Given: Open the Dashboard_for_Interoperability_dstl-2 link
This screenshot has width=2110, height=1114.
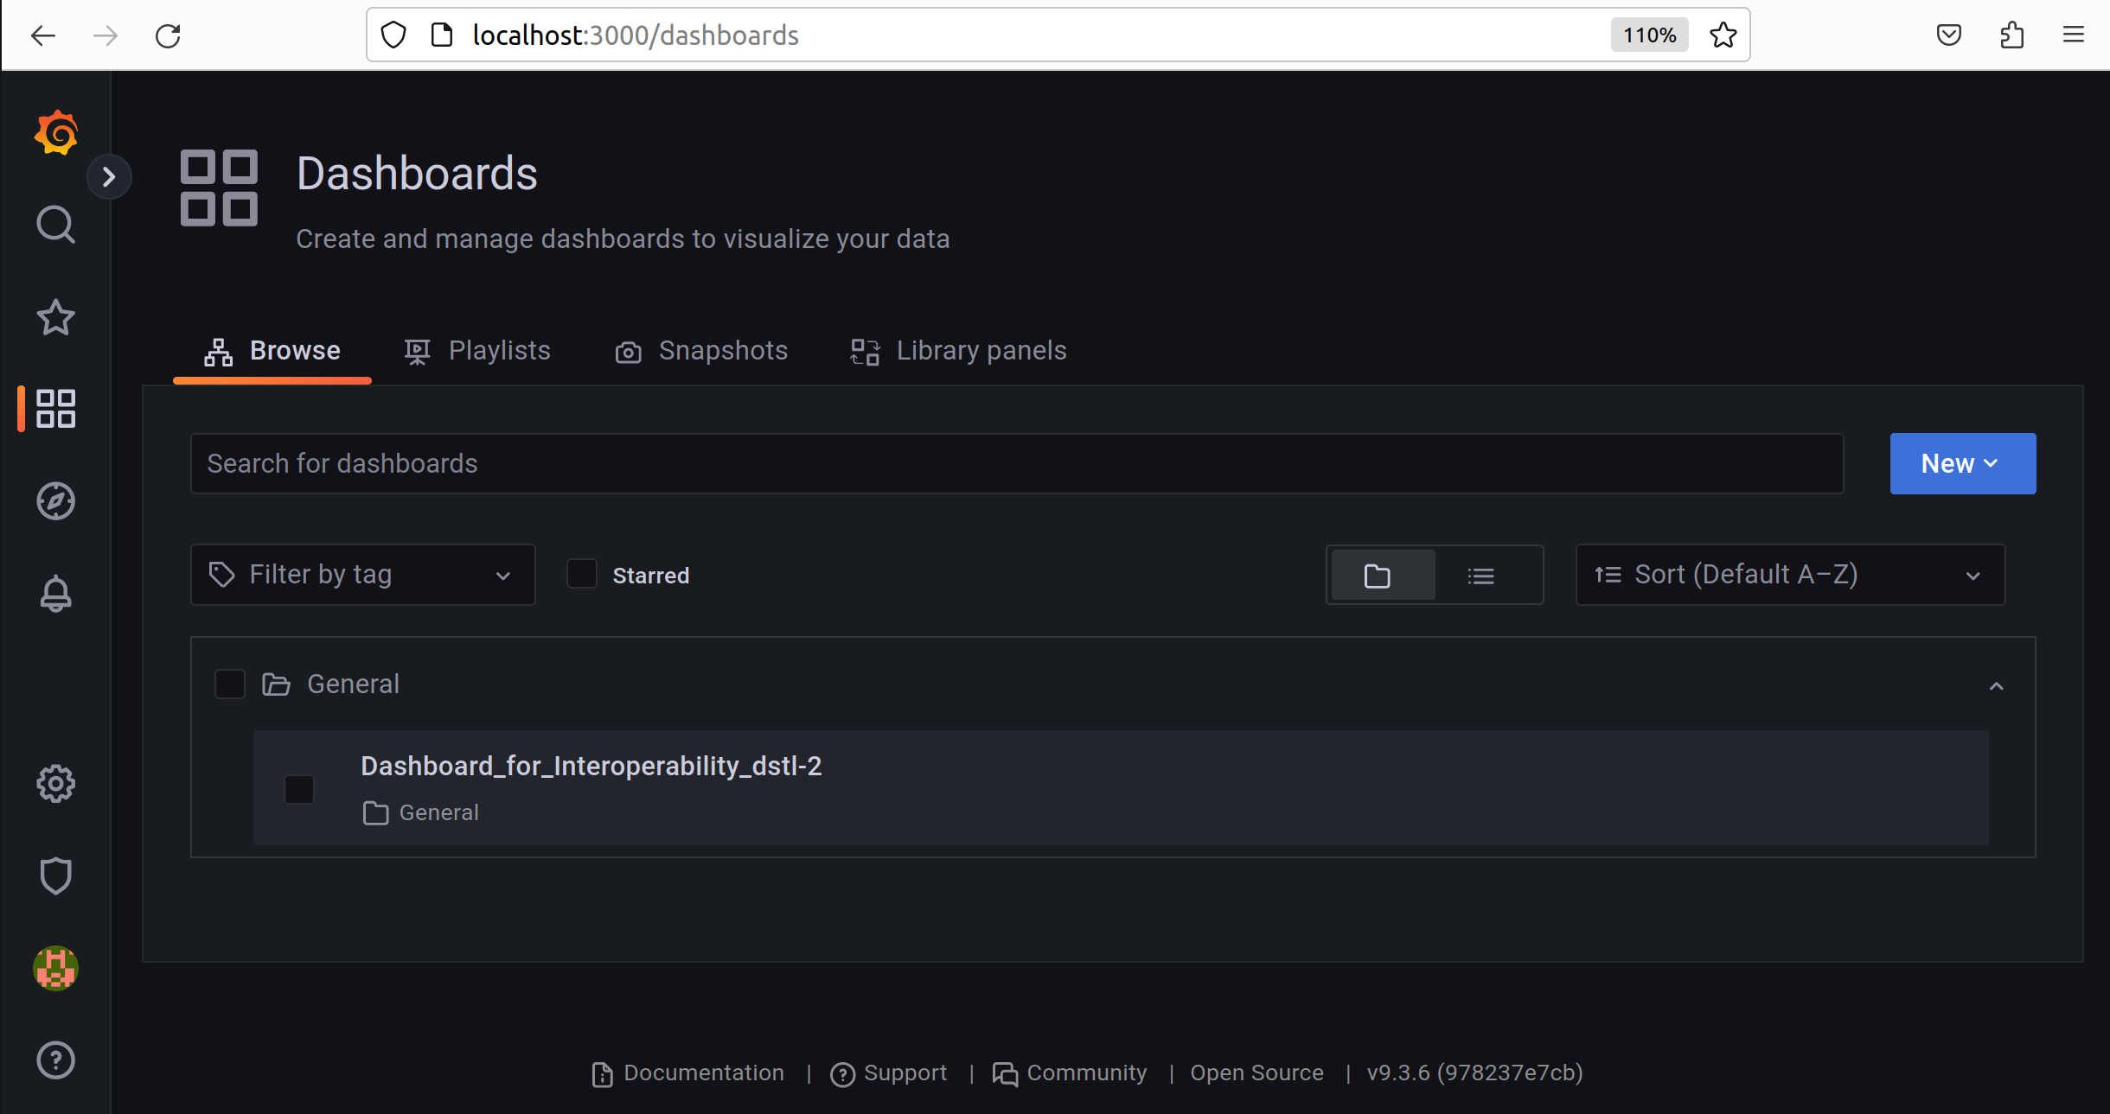Looking at the screenshot, I should [x=591, y=767].
